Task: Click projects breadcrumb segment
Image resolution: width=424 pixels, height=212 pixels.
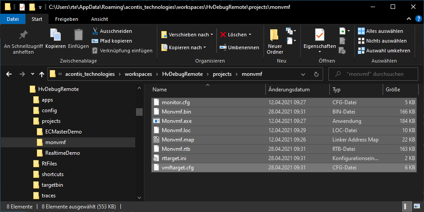Action: 222,74
